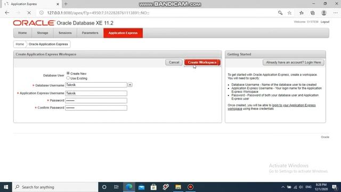This screenshot has width=341, height=192.
Task: Open Bandicam recorder on taskbar
Action: (x=191, y=187)
